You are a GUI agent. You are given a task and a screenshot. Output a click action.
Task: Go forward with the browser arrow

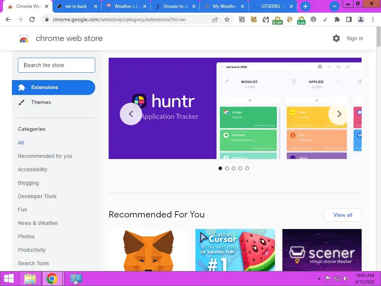[x=20, y=19]
